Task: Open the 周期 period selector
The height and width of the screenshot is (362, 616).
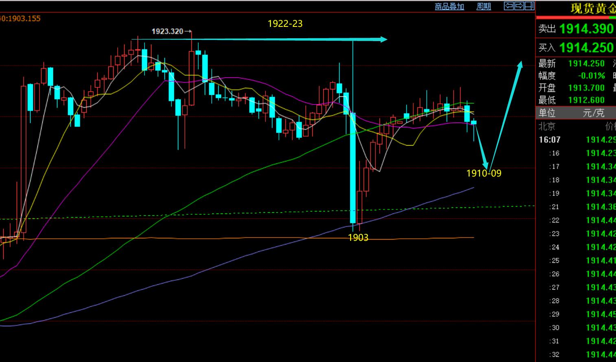Action: 484,7
